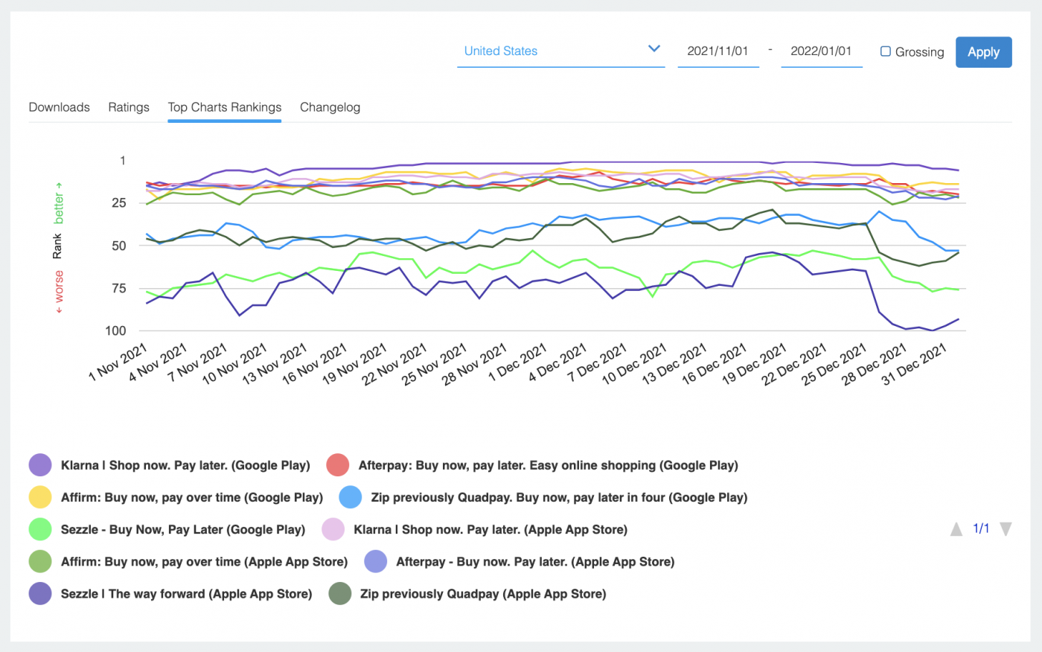Click the 2021/11/01 start date field

point(717,51)
